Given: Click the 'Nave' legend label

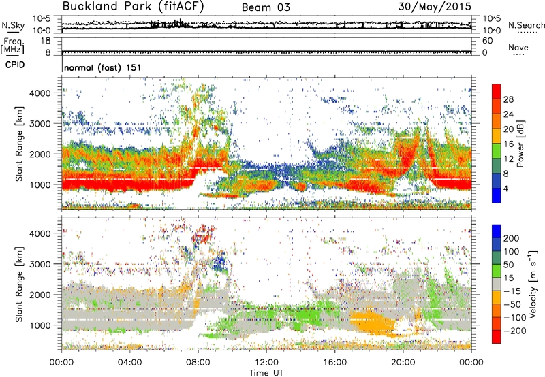Looking at the screenshot, I should click(x=518, y=48).
